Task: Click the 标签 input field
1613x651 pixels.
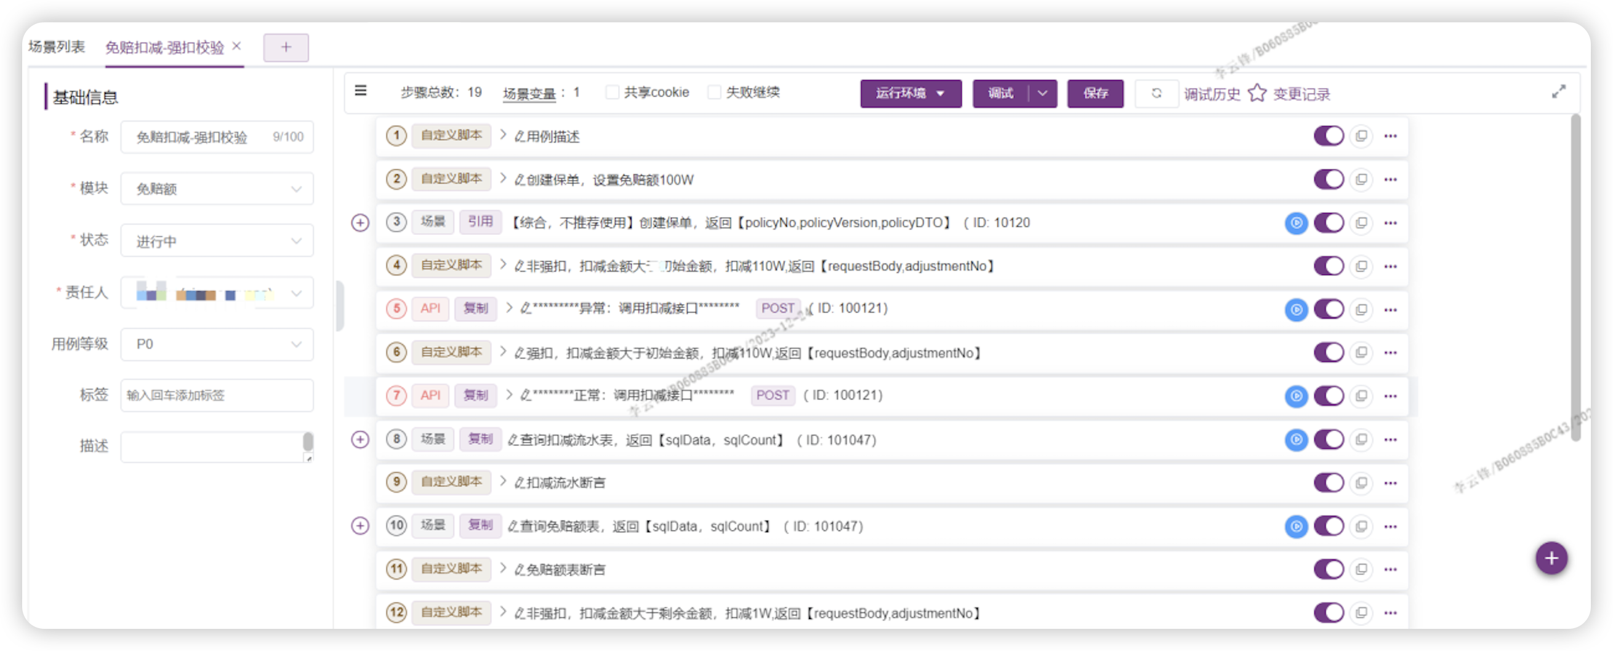Action: [x=217, y=396]
